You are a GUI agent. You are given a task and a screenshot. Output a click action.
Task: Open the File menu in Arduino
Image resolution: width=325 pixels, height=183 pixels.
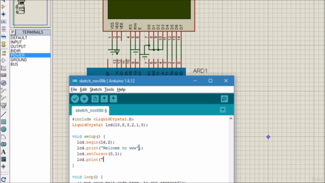(74, 89)
